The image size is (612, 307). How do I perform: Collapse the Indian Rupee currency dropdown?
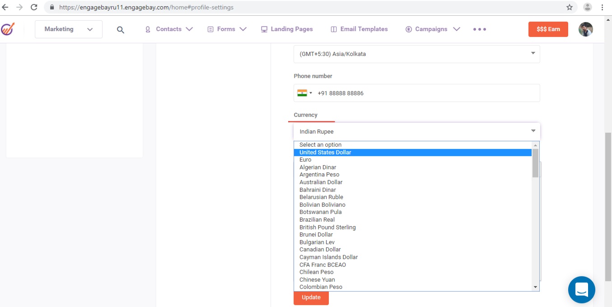click(416, 131)
